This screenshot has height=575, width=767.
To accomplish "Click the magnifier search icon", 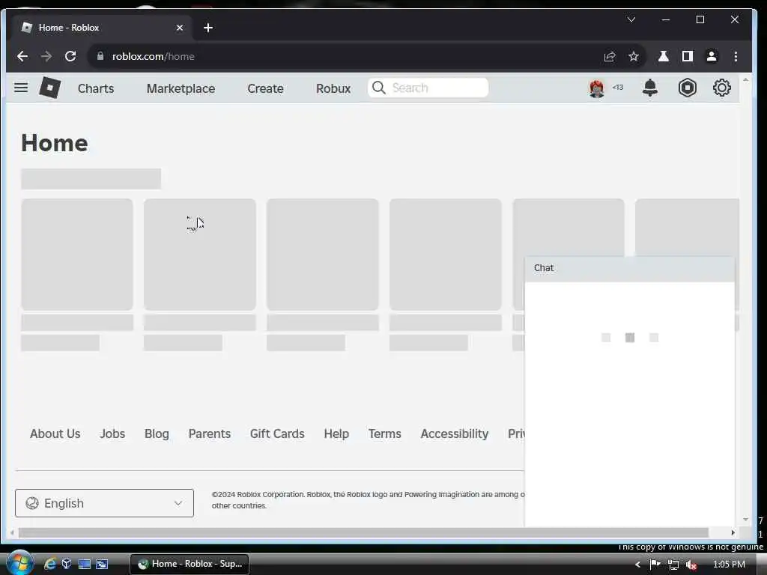I will pos(378,88).
